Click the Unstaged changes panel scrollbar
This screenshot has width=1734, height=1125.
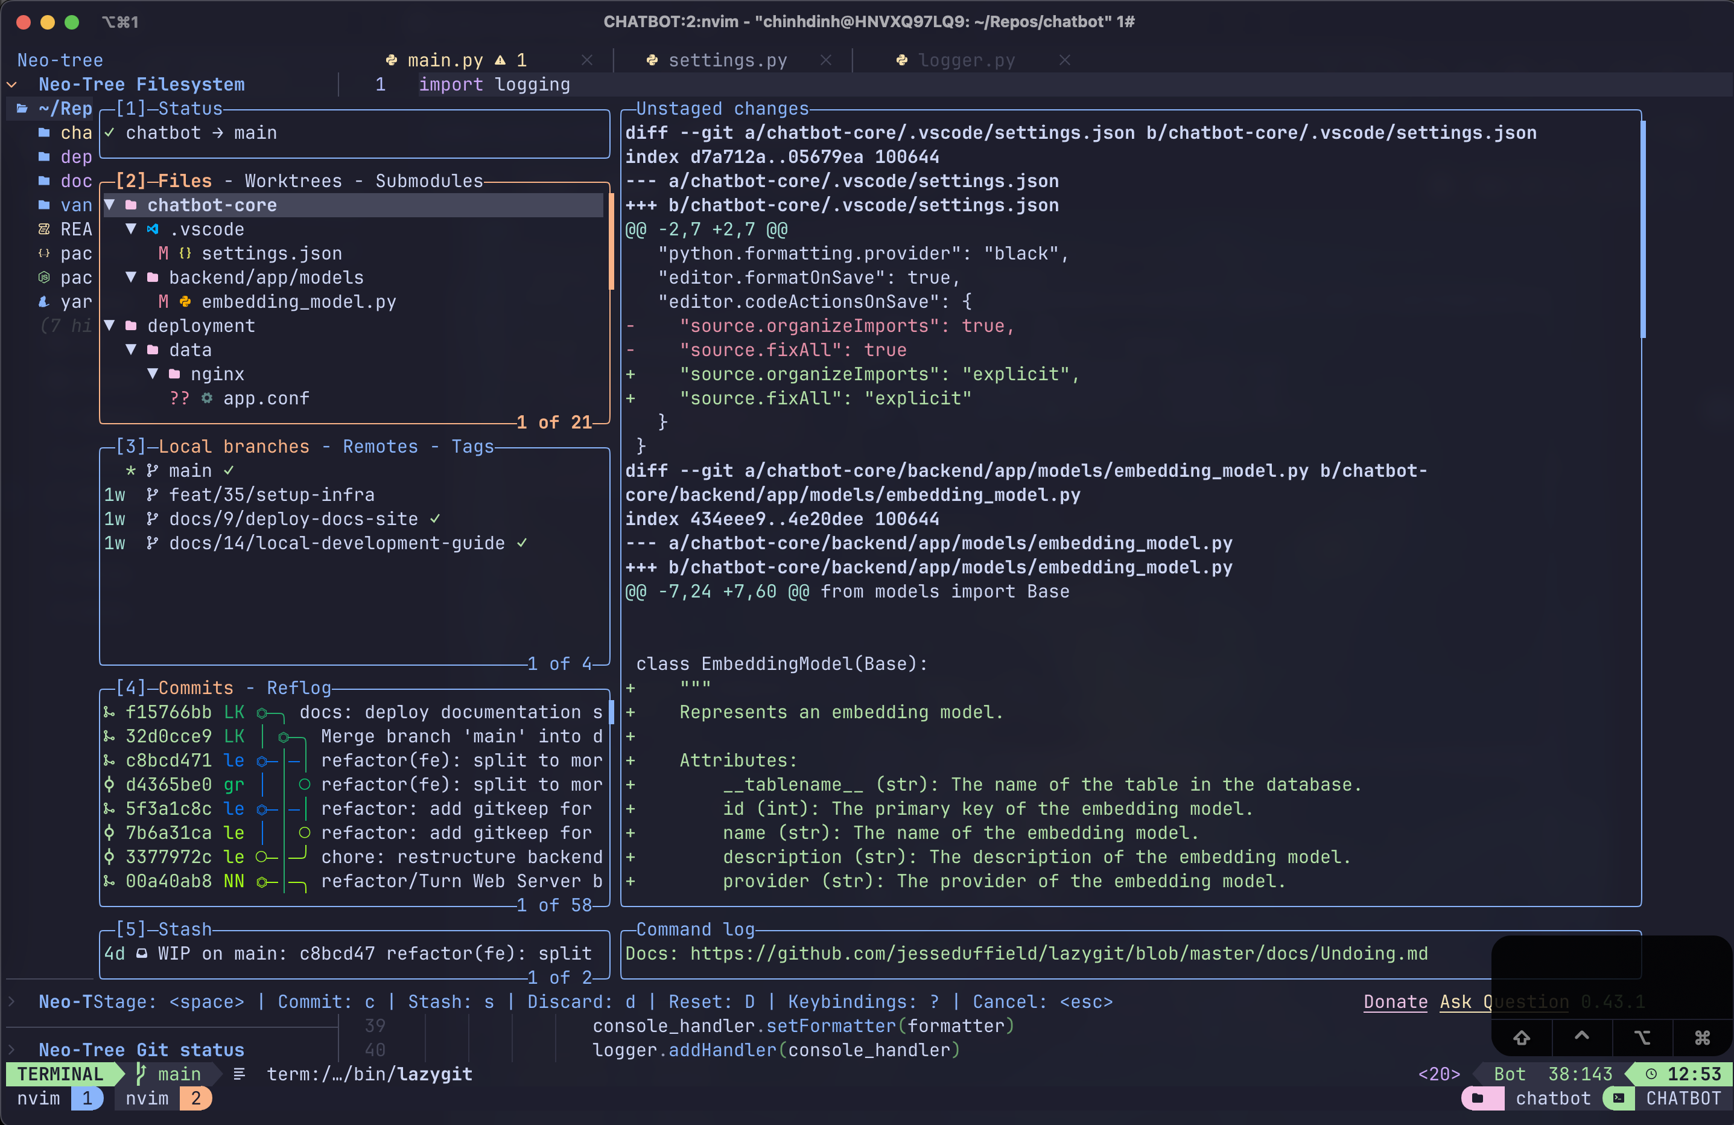pos(1643,229)
